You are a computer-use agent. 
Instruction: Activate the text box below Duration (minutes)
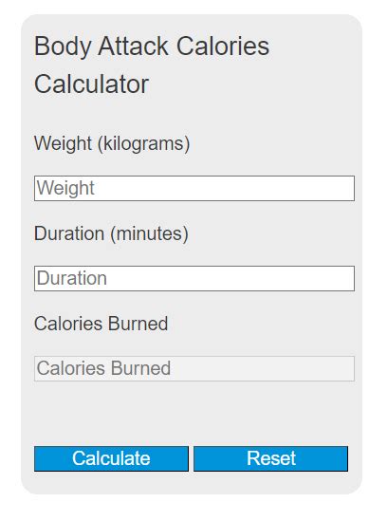(x=194, y=278)
